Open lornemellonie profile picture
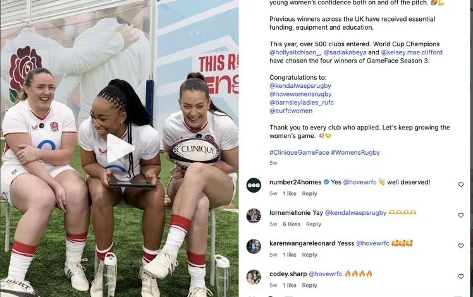Viewport: 473px width, 297px height. tap(254, 216)
